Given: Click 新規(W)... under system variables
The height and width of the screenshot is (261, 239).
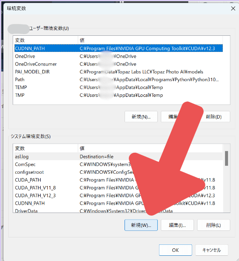Looking at the screenshot, I should pyautogui.click(x=141, y=225).
